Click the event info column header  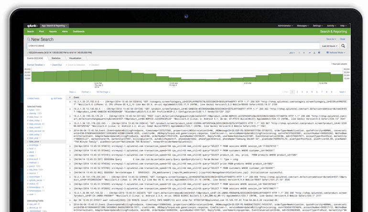tap(70, 97)
